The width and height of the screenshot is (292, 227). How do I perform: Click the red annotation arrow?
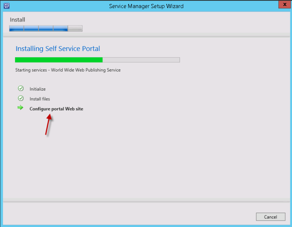pos(48,124)
